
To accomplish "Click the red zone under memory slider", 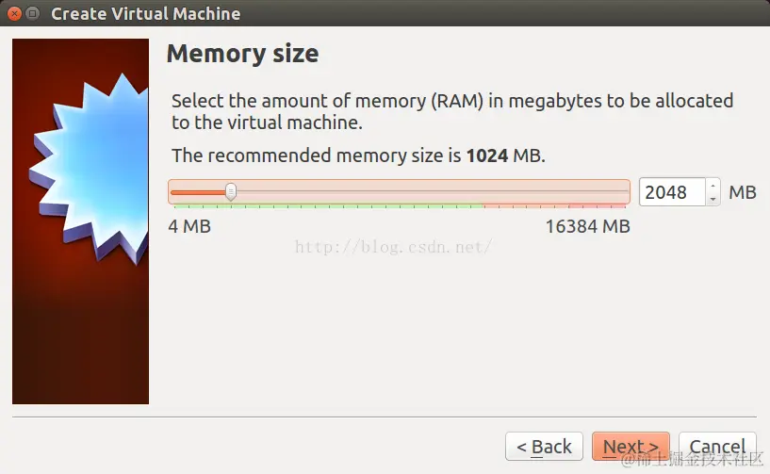I will coord(556,205).
